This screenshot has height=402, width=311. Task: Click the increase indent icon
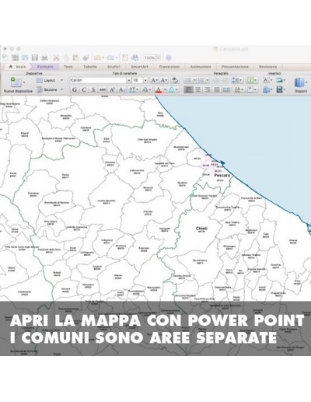(x=225, y=80)
